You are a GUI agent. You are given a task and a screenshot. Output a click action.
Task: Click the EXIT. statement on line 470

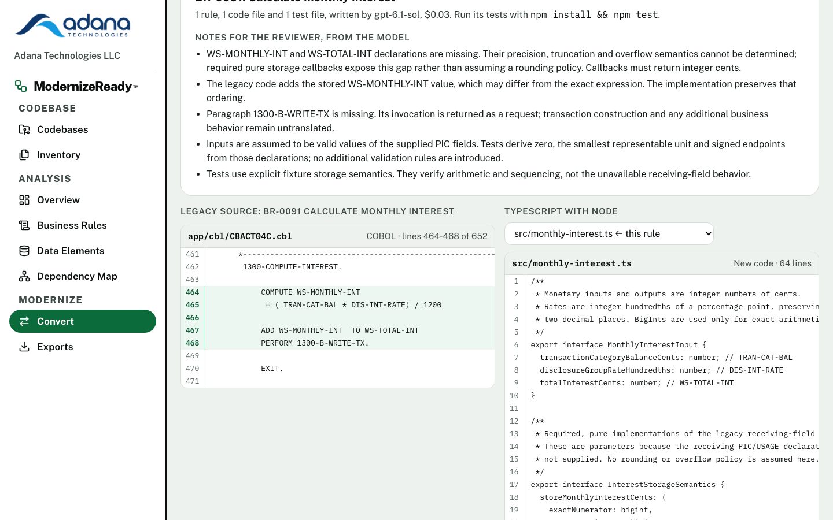(x=272, y=369)
